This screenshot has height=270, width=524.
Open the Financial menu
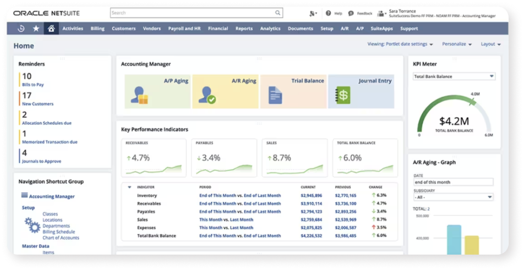click(x=218, y=29)
